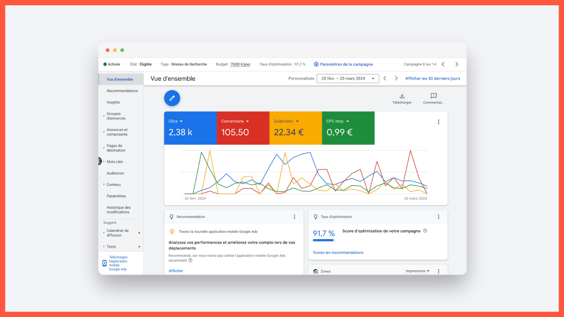Expand Calendrier de diffusion in sidebar
Image resolution: width=564 pixels, height=317 pixels.
(x=104, y=232)
